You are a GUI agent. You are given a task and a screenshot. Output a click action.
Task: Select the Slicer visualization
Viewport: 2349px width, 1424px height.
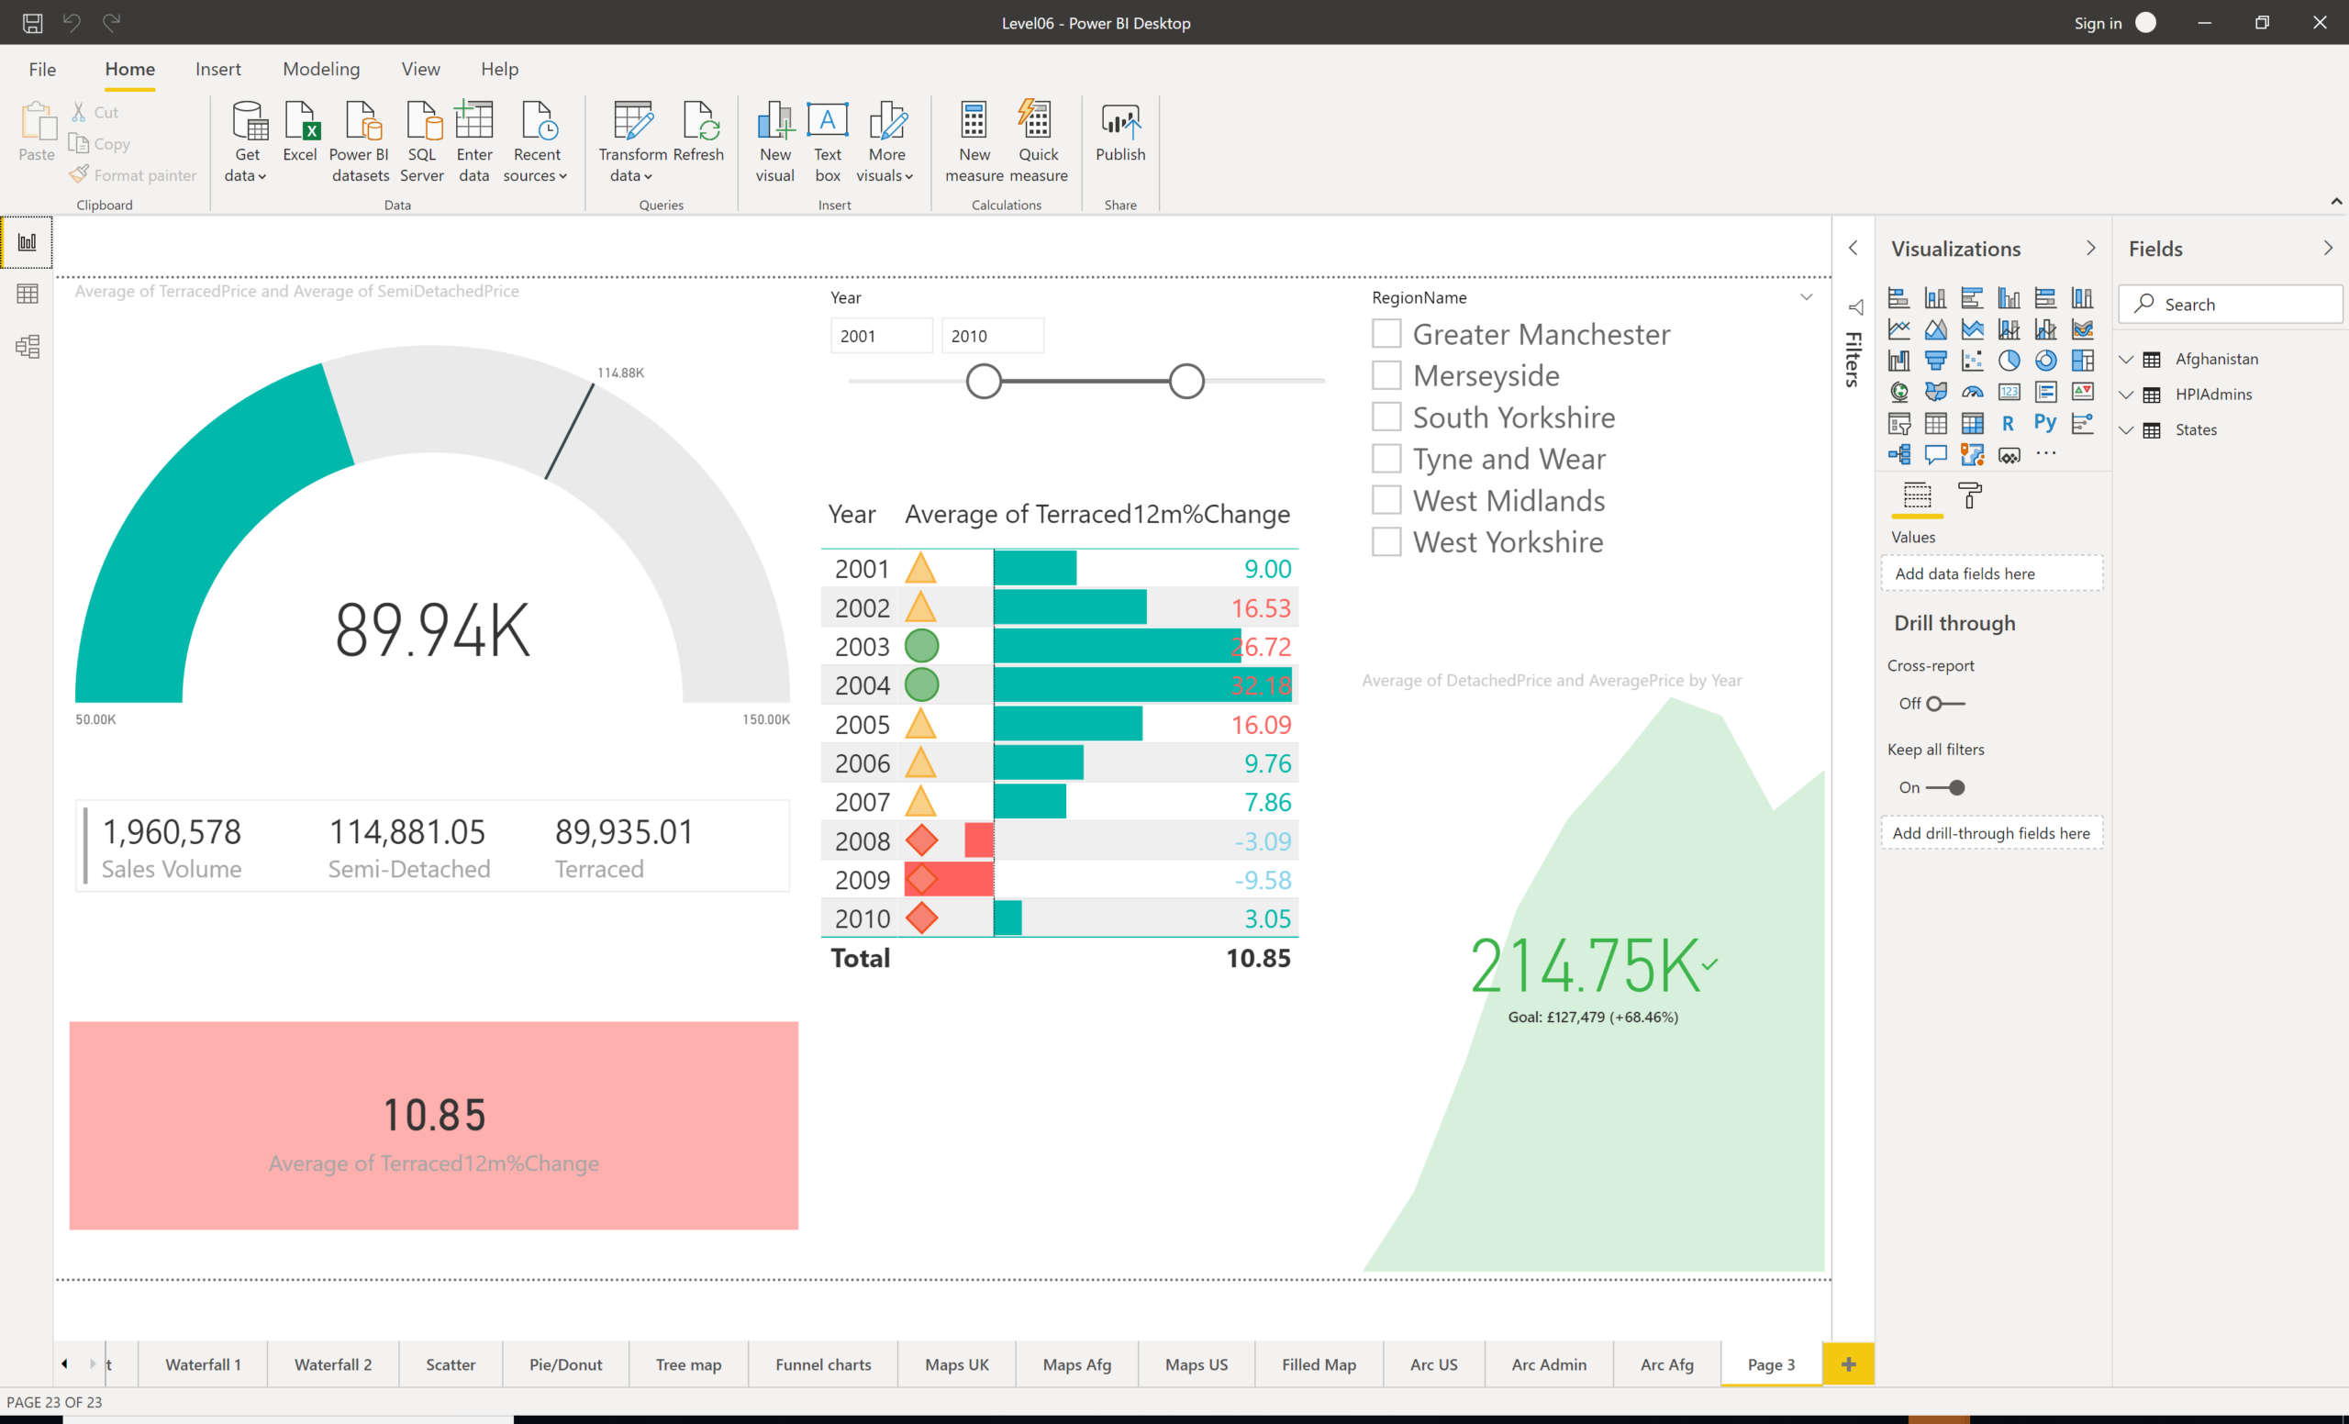1899,424
